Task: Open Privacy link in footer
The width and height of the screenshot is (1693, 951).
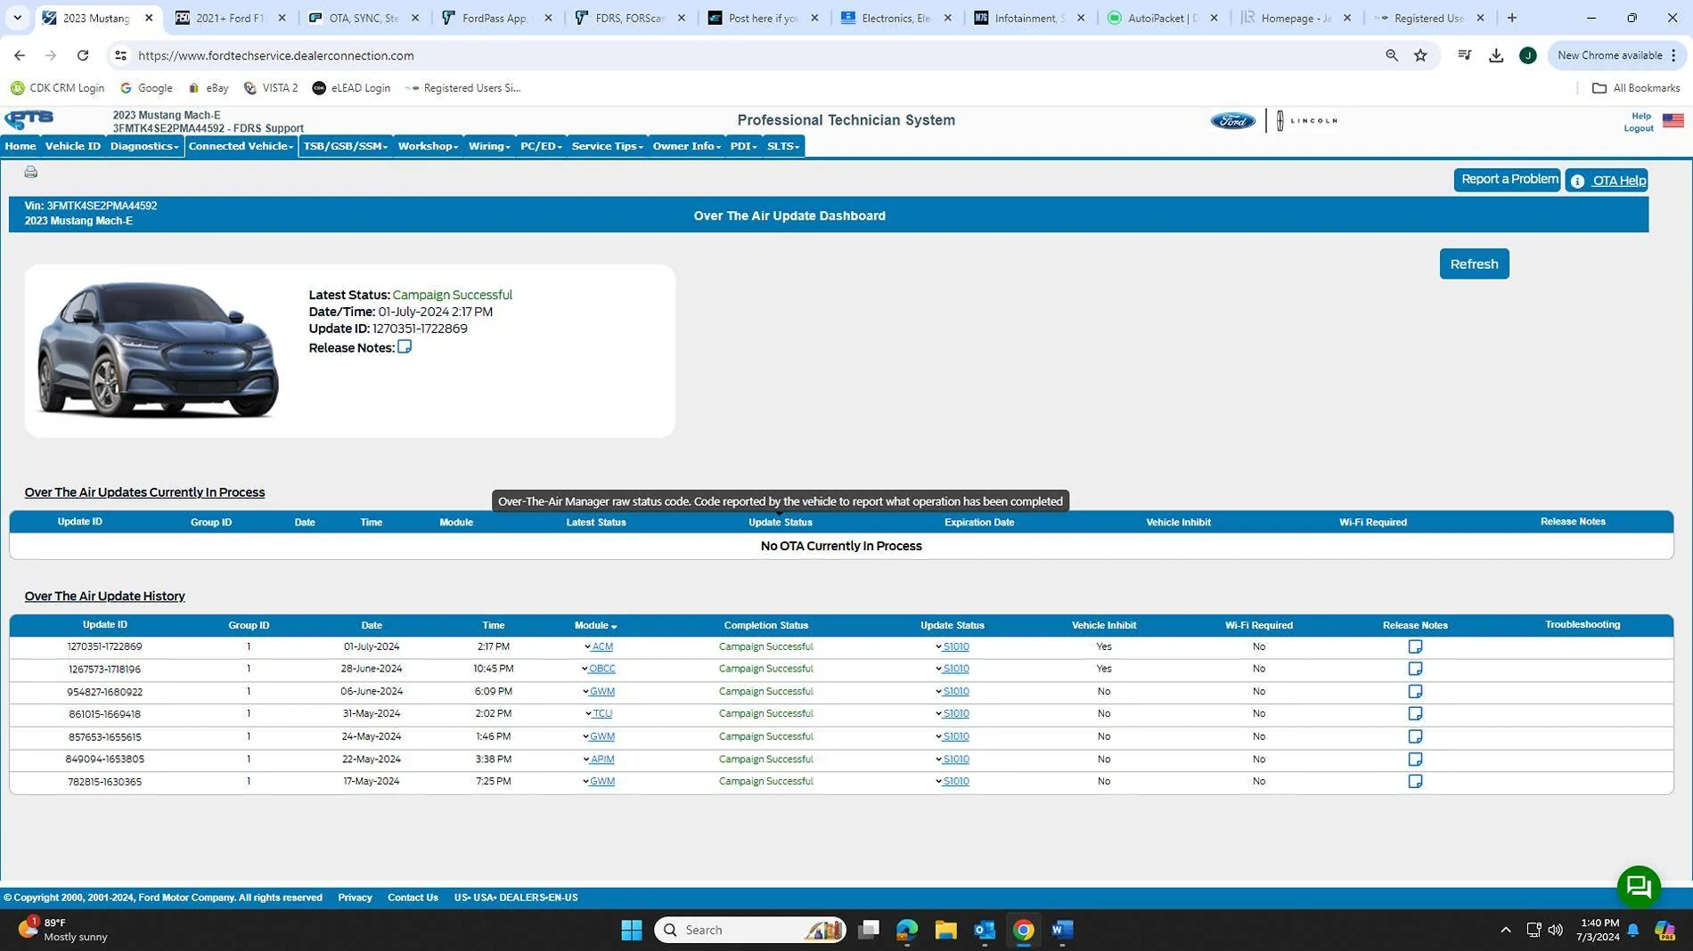Action: point(355,898)
